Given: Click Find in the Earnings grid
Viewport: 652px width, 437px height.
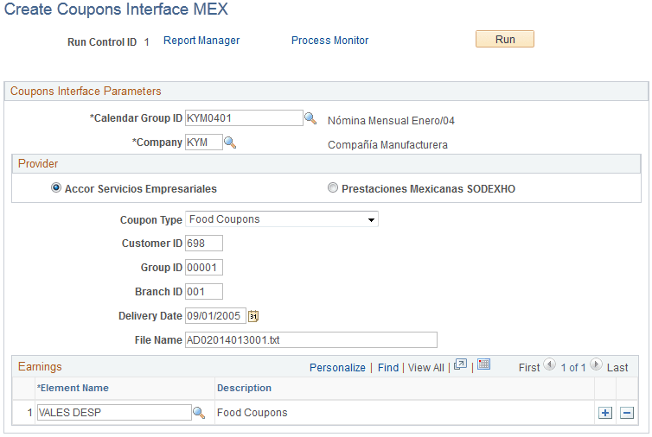Looking at the screenshot, I should (388, 367).
